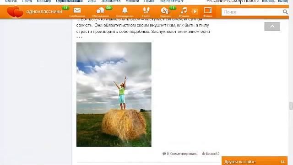Click Класс! like button
293x165 pixels.
211,154
